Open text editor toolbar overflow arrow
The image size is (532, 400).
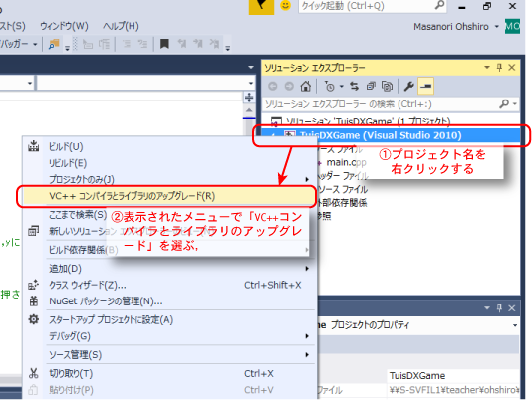pos(228,48)
